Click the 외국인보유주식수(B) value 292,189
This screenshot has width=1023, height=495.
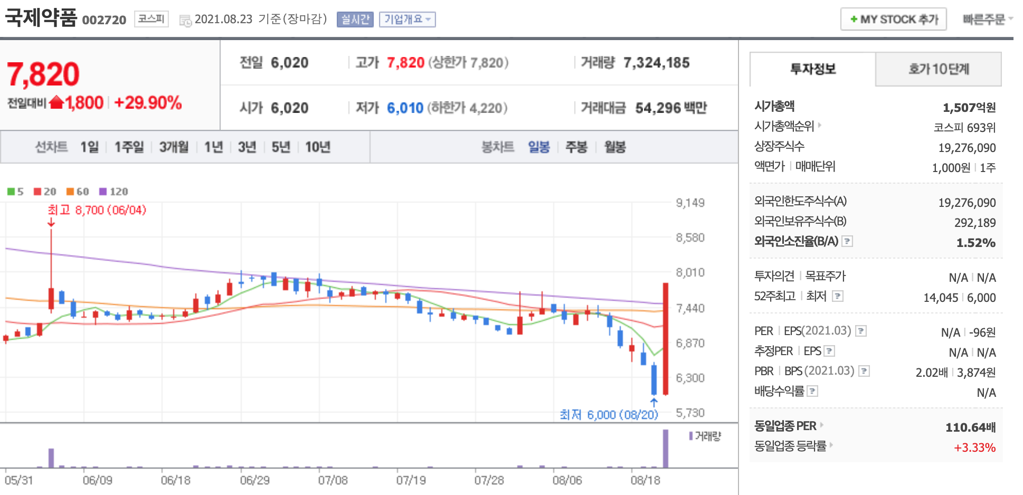tap(975, 223)
